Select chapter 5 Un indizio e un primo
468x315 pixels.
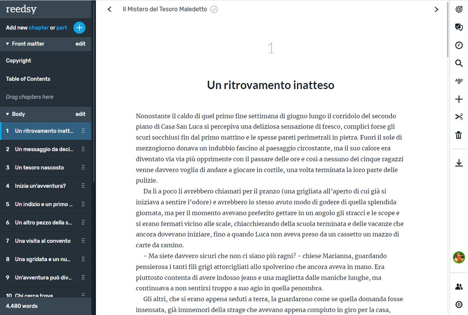click(46, 204)
